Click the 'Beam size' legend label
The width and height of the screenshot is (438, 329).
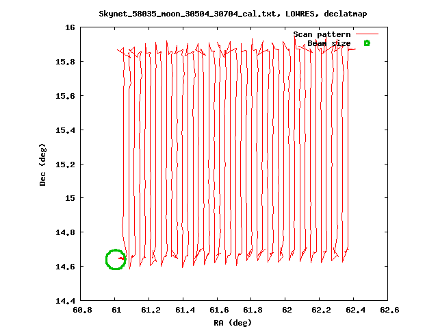329,43
